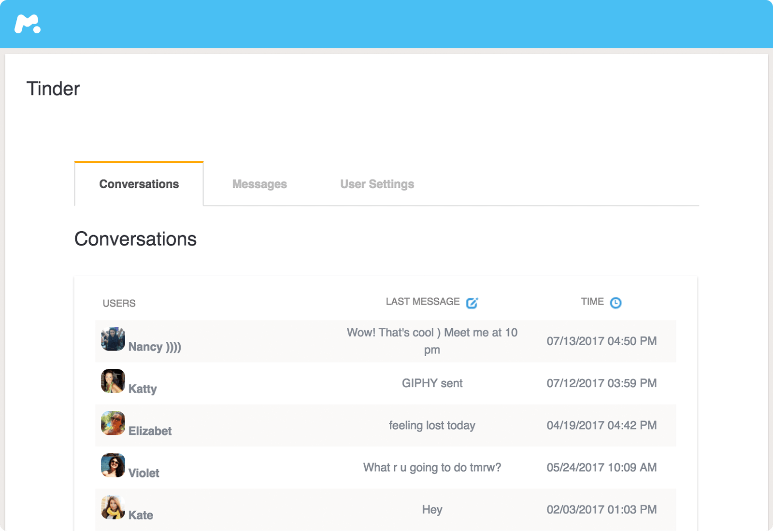Select message 'Wow! That's cool ) Meet me at 10 pm'

point(432,341)
